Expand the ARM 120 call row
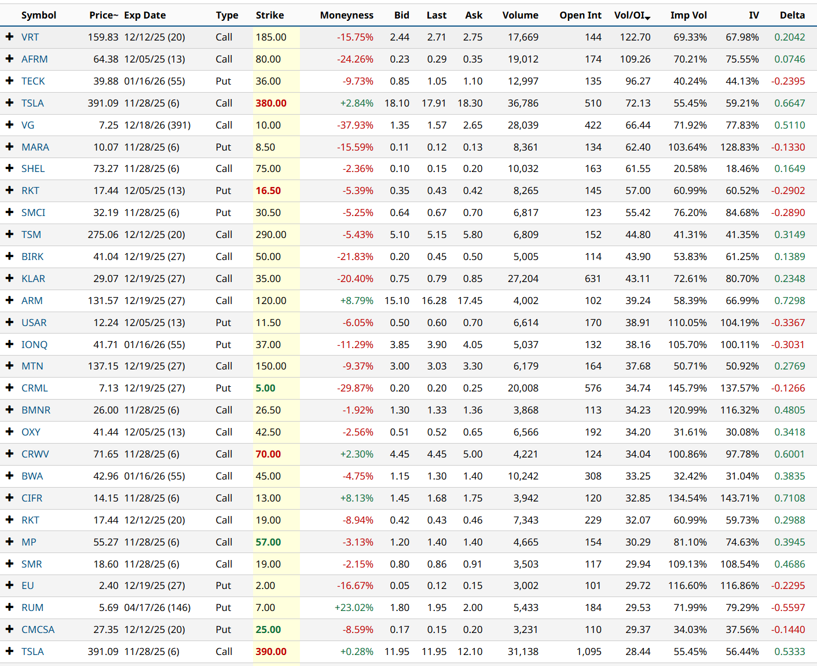The height and width of the screenshot is (666, 817). [x=9, y=301]
